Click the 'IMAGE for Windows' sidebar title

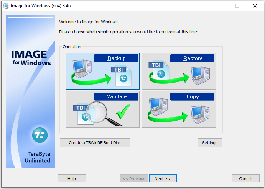click(x=31, y=58)
